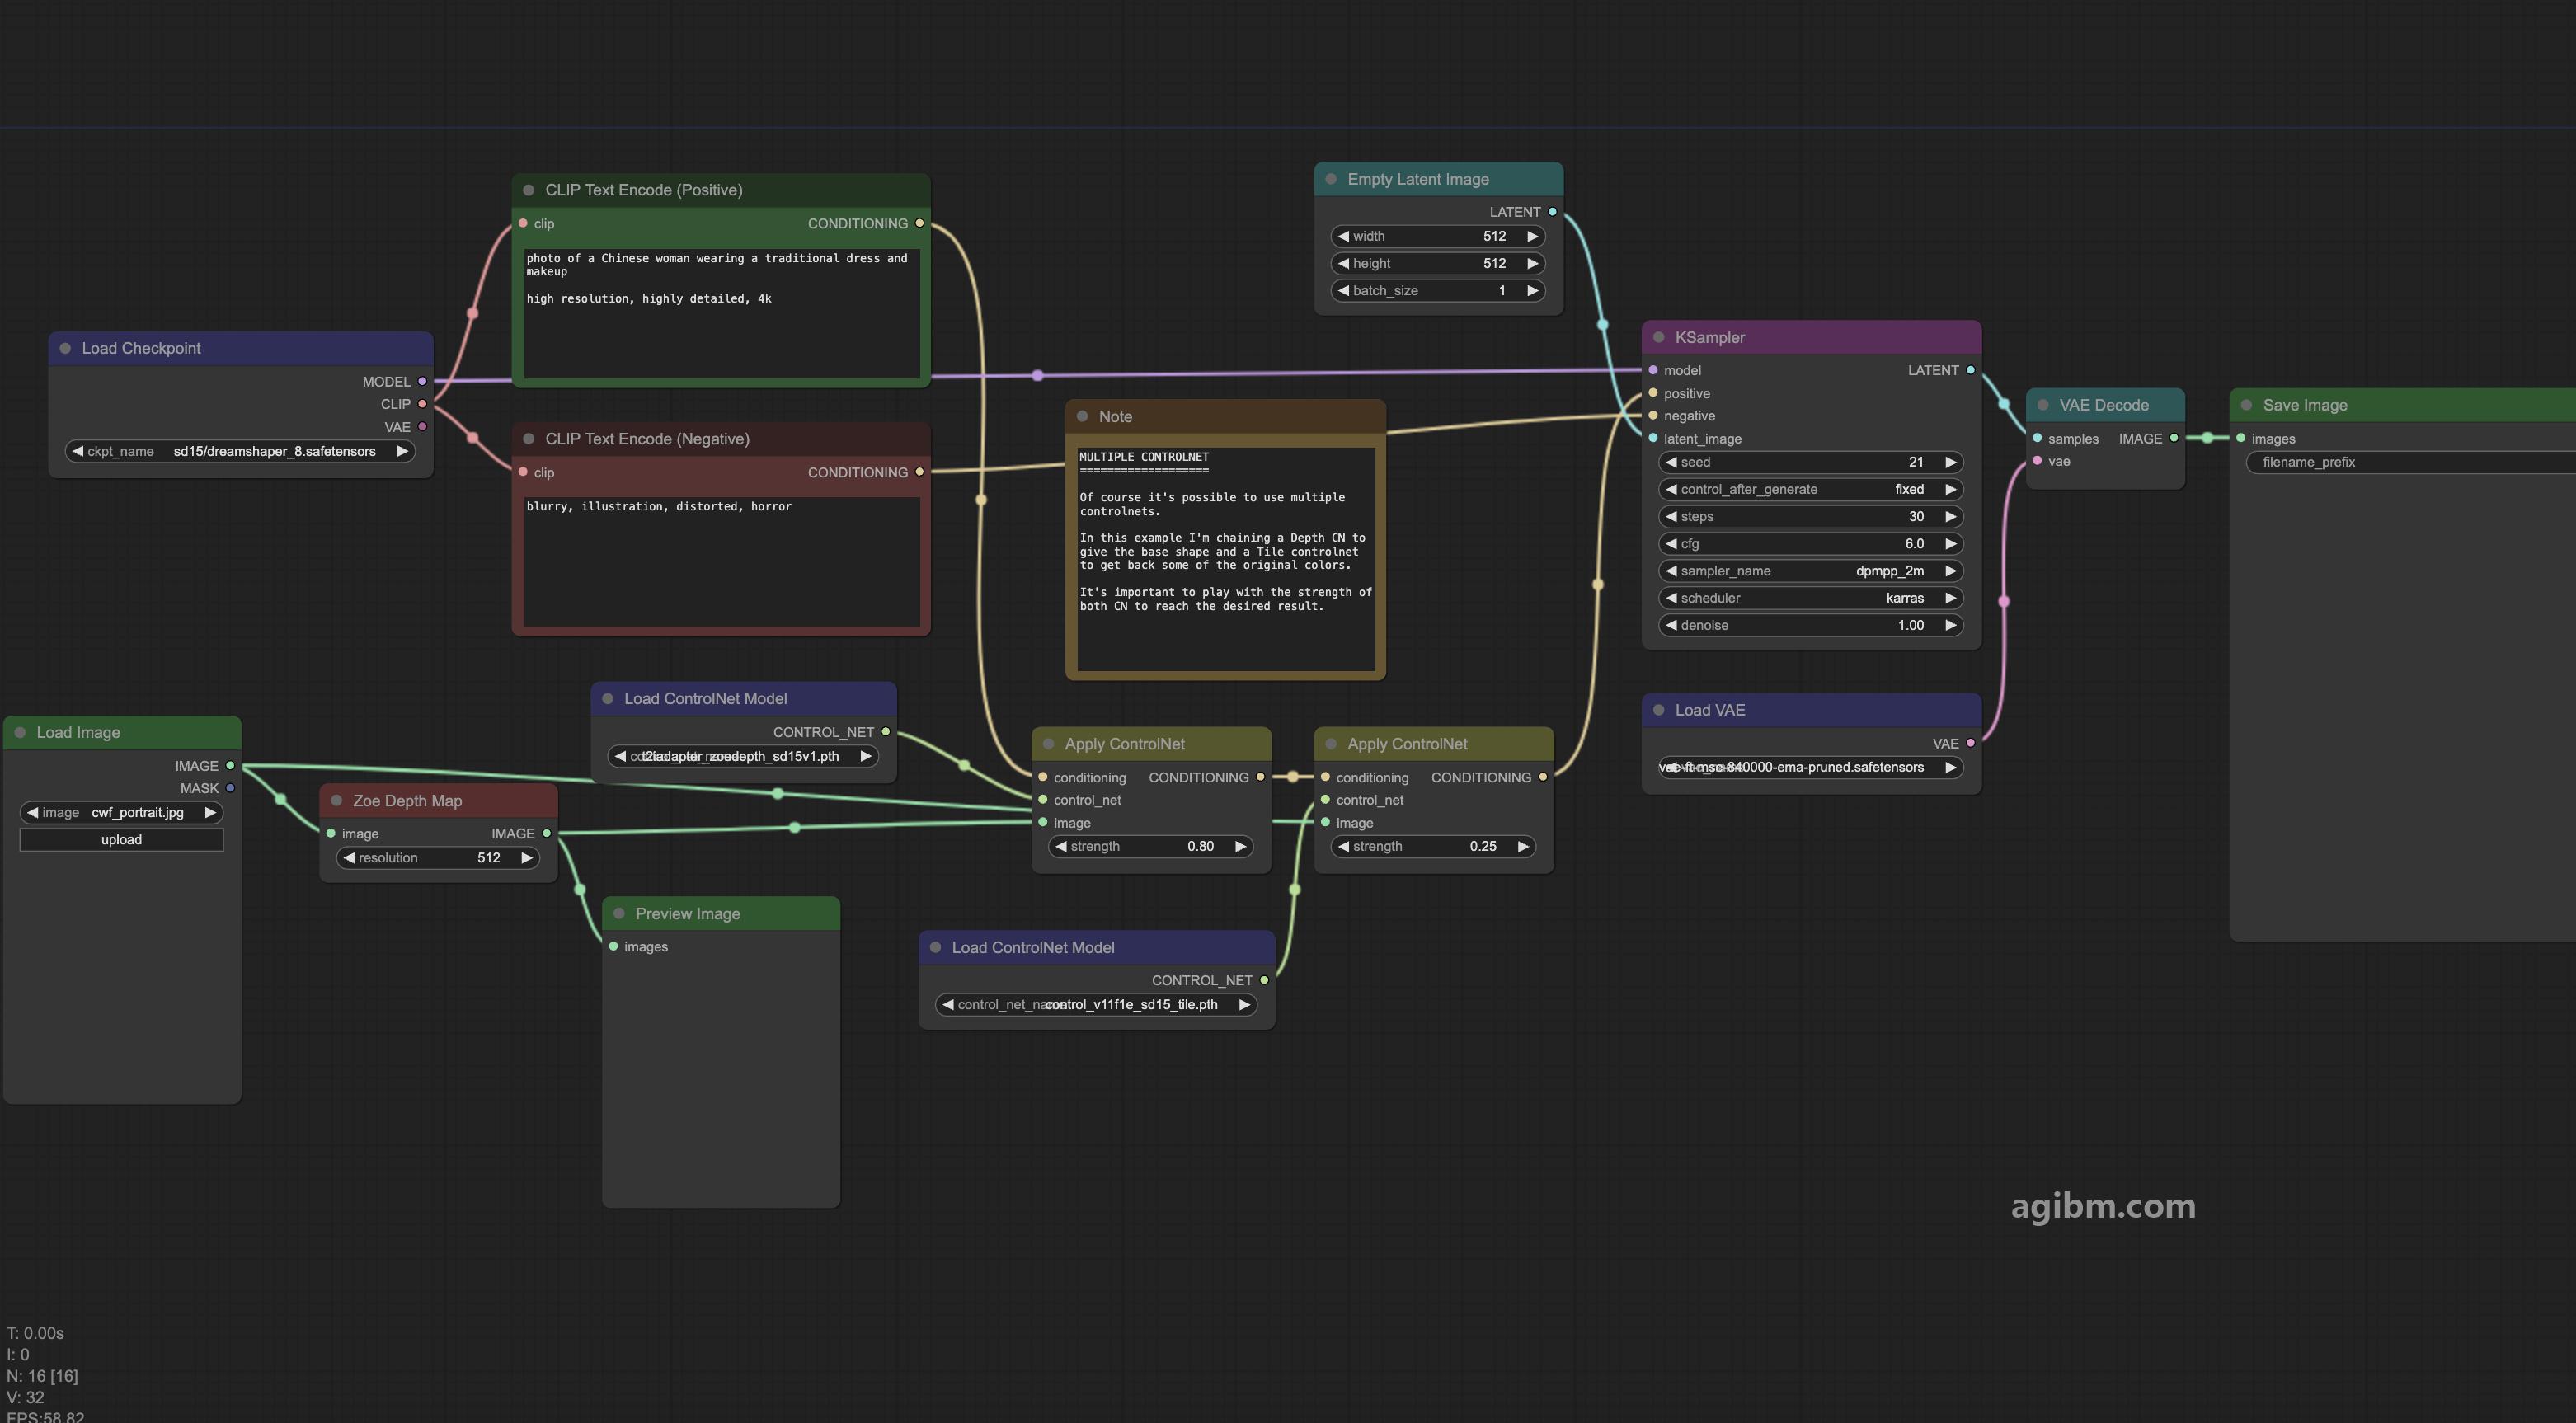Collapse the Load Checkpoint node via its title dot
Viewport: 2576px width, 1423px height.
(x=65, y=348)
